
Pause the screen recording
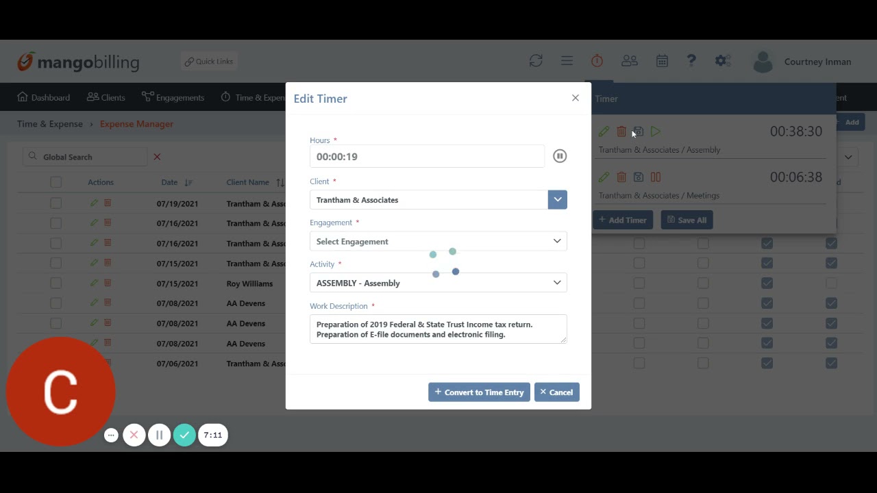(159, 435)
